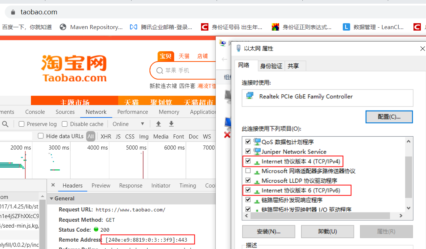Click the lock icon beside taobao.com
Screen dimensions: 426x249
[13, 12]
